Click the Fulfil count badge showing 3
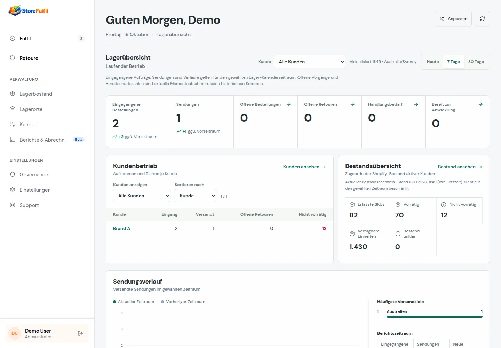Viewport: 501px width, 348px height. pos(81,38)
